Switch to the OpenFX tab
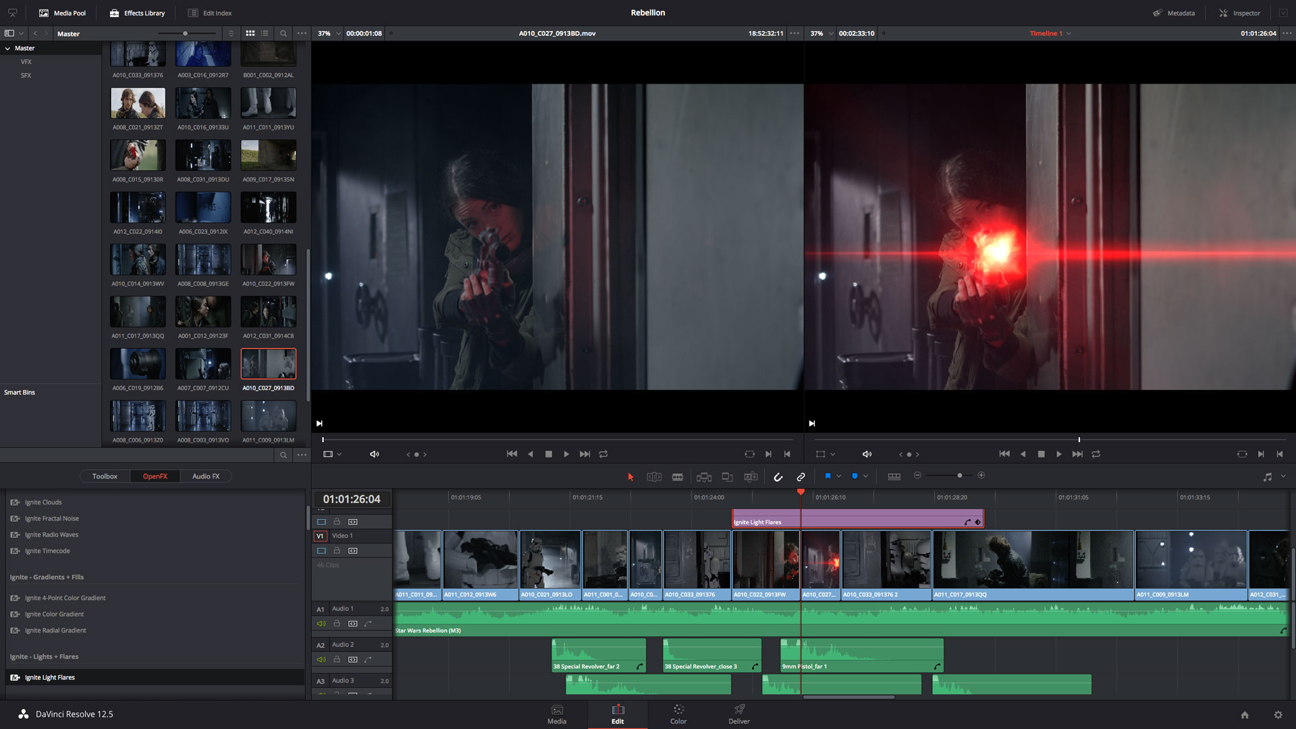Viewport: 1296px width, 729px height. [155, 476]
